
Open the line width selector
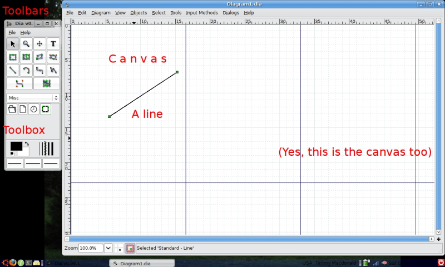click(x=47, y=149)
